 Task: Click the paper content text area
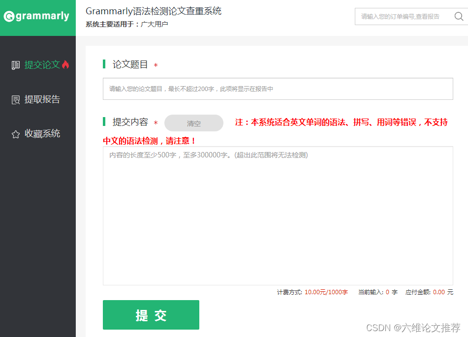278,216
